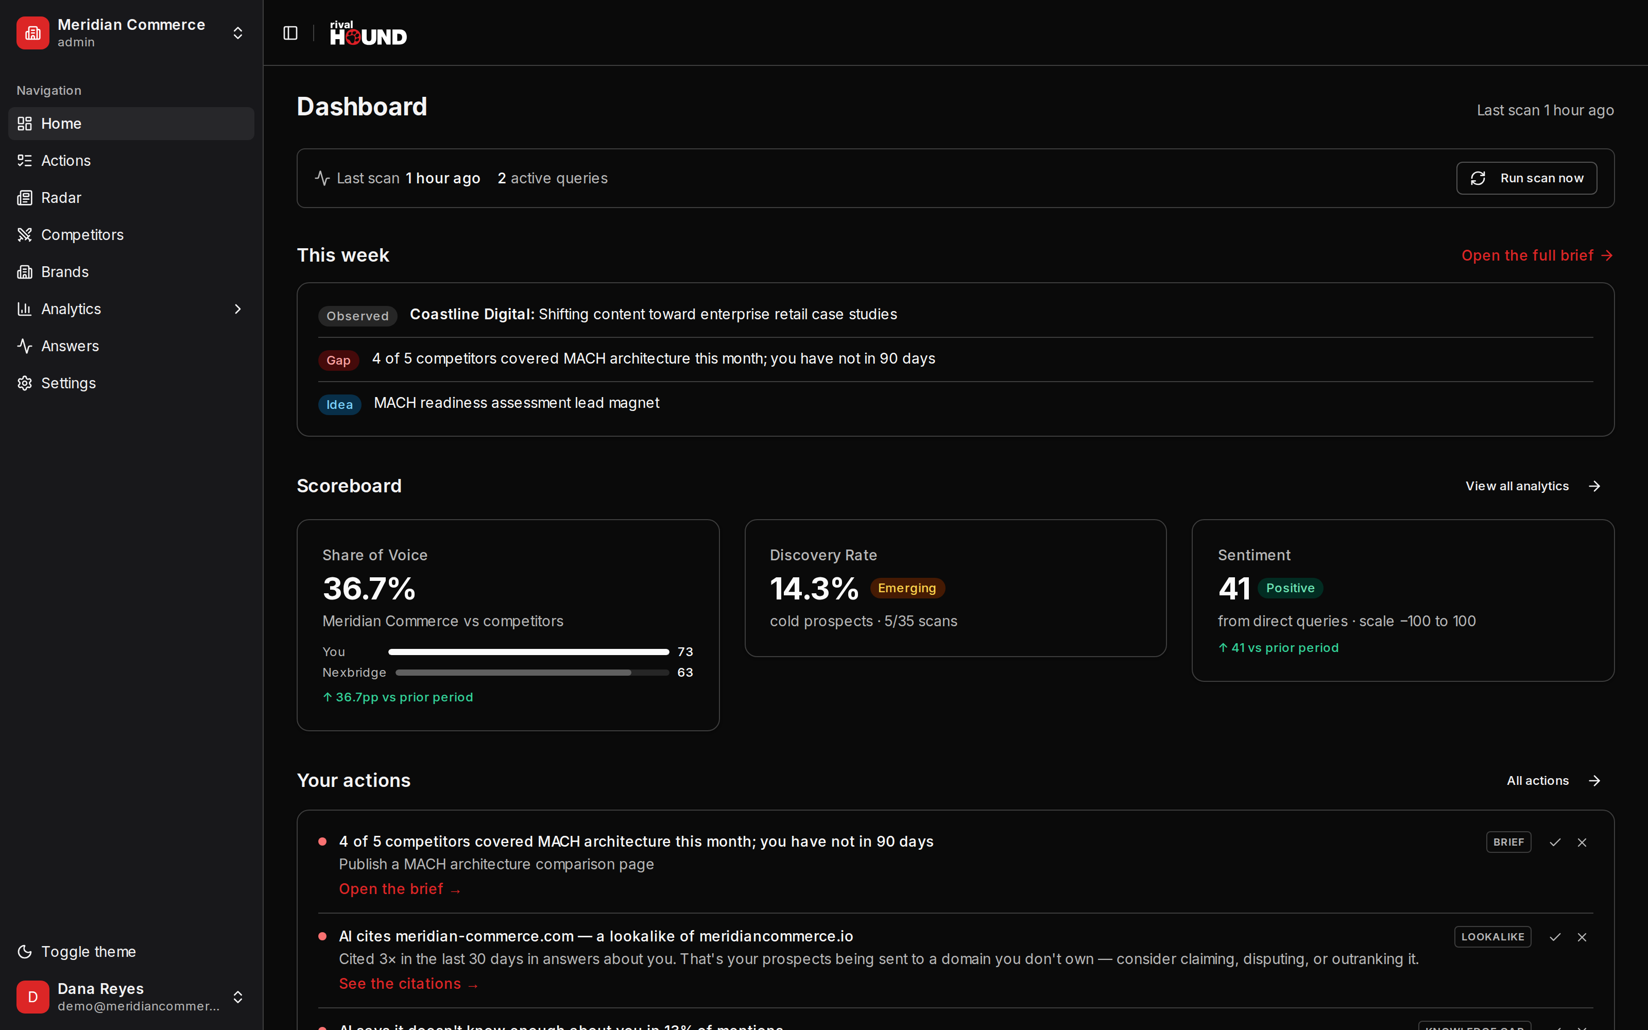Viewport: 1648px width, 1030px height.
Task: Mark the MACH architecture action as done
Action: pyautogui.click(x=1555, y=842)
